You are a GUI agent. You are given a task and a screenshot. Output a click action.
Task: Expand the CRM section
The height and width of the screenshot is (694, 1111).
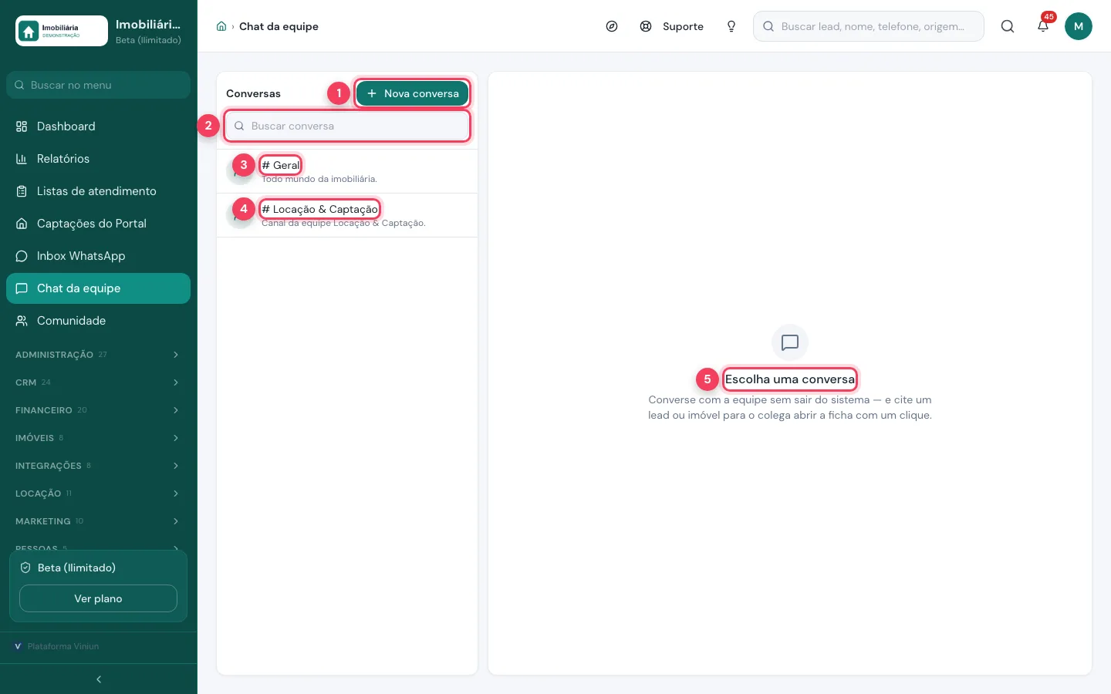coord(98,382)
